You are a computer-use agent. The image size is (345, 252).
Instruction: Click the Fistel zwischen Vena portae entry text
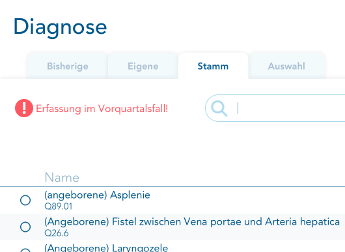click(192, 221)
